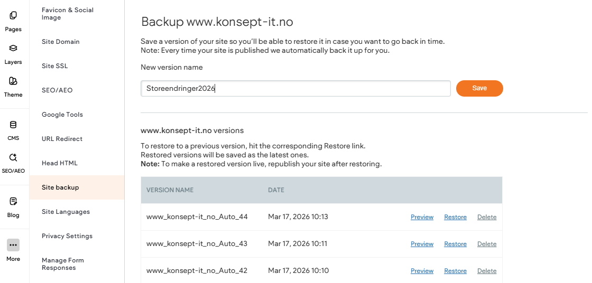Click the Theme icon in sidebar

13,81
